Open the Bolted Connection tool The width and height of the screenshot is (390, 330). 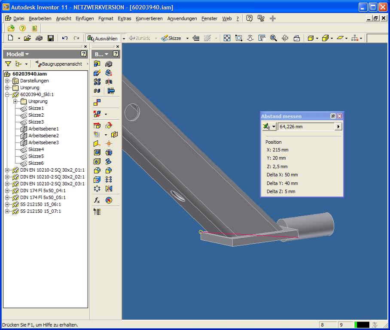tap(111, 91)
